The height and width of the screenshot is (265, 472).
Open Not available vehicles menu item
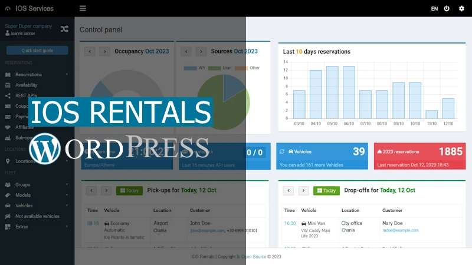(37, 216)
